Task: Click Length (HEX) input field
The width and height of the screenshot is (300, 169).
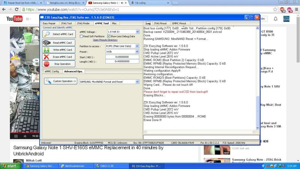Action: point(122,61)
